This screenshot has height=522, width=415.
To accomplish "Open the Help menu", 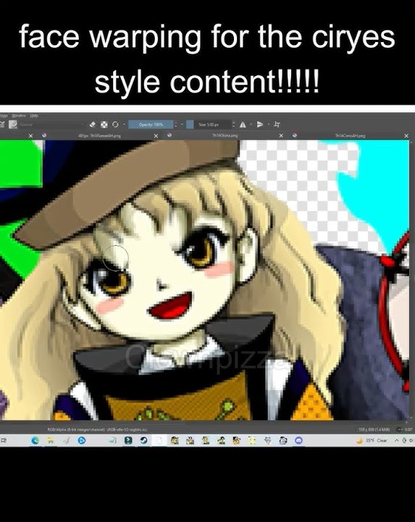I will [x=34, y=115].
